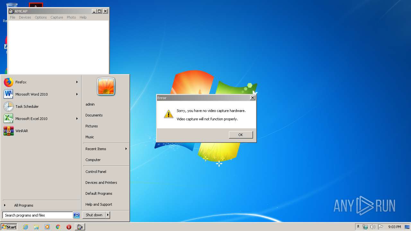Open Capture menu in AMCAP

57,17
